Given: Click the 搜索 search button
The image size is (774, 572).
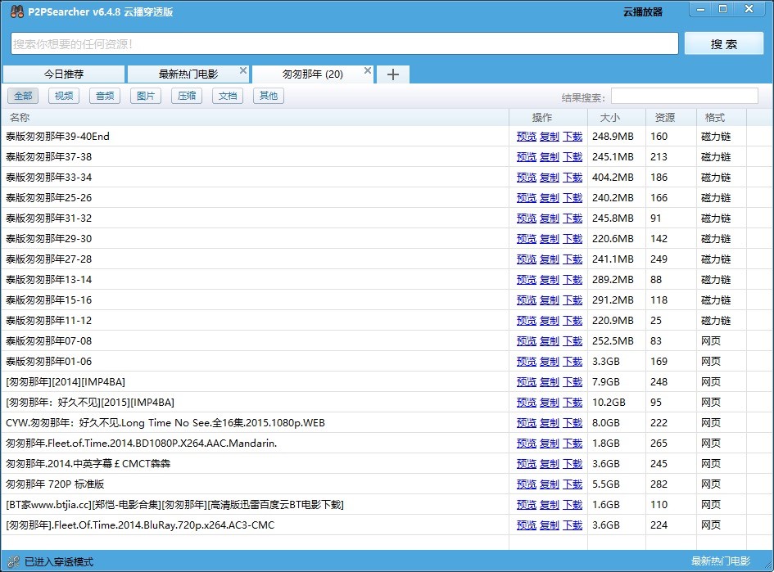Looking at the screenshot, I should click(x=724, y=43).
